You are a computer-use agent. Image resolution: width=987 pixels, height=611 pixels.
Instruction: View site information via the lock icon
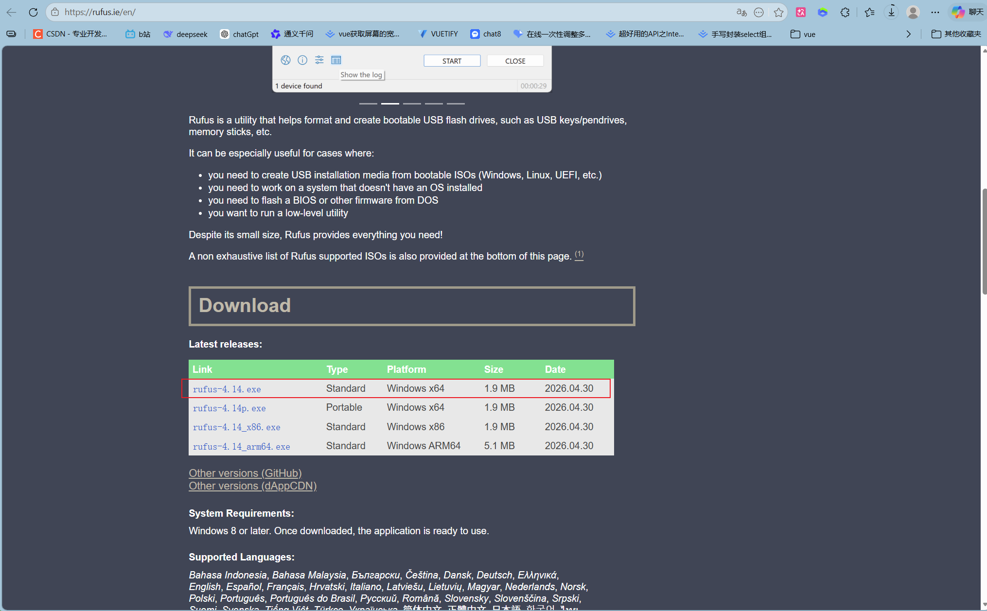pos(55,12)
